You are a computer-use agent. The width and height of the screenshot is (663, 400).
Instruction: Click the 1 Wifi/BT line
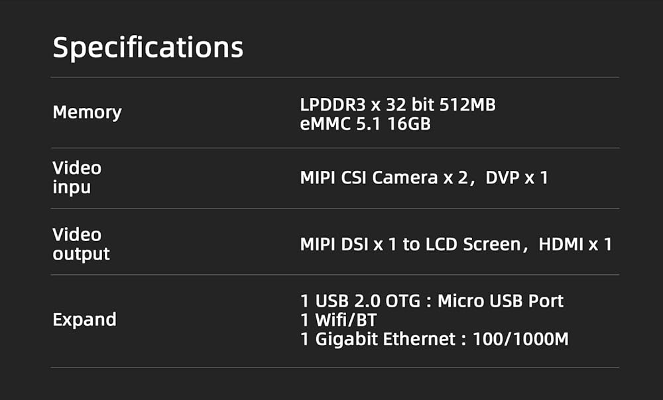338,320
